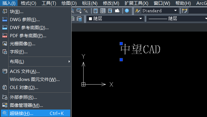Click the layer states manager icon

pos(79,19)
